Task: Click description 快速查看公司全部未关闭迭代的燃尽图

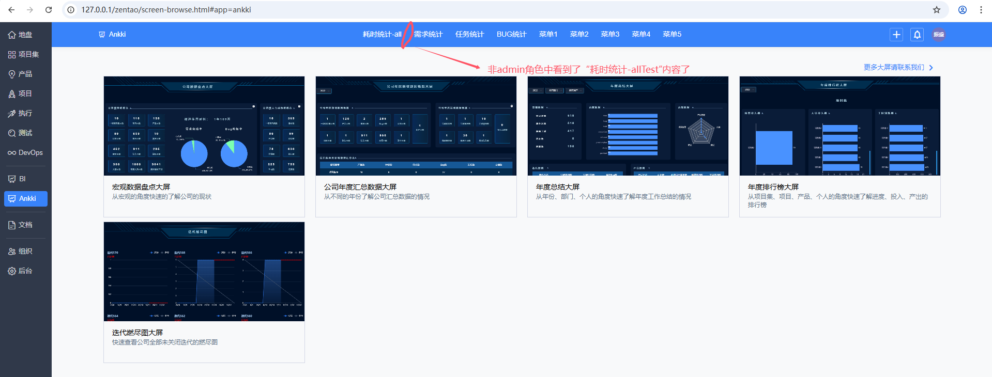Action: pos(165,342)
